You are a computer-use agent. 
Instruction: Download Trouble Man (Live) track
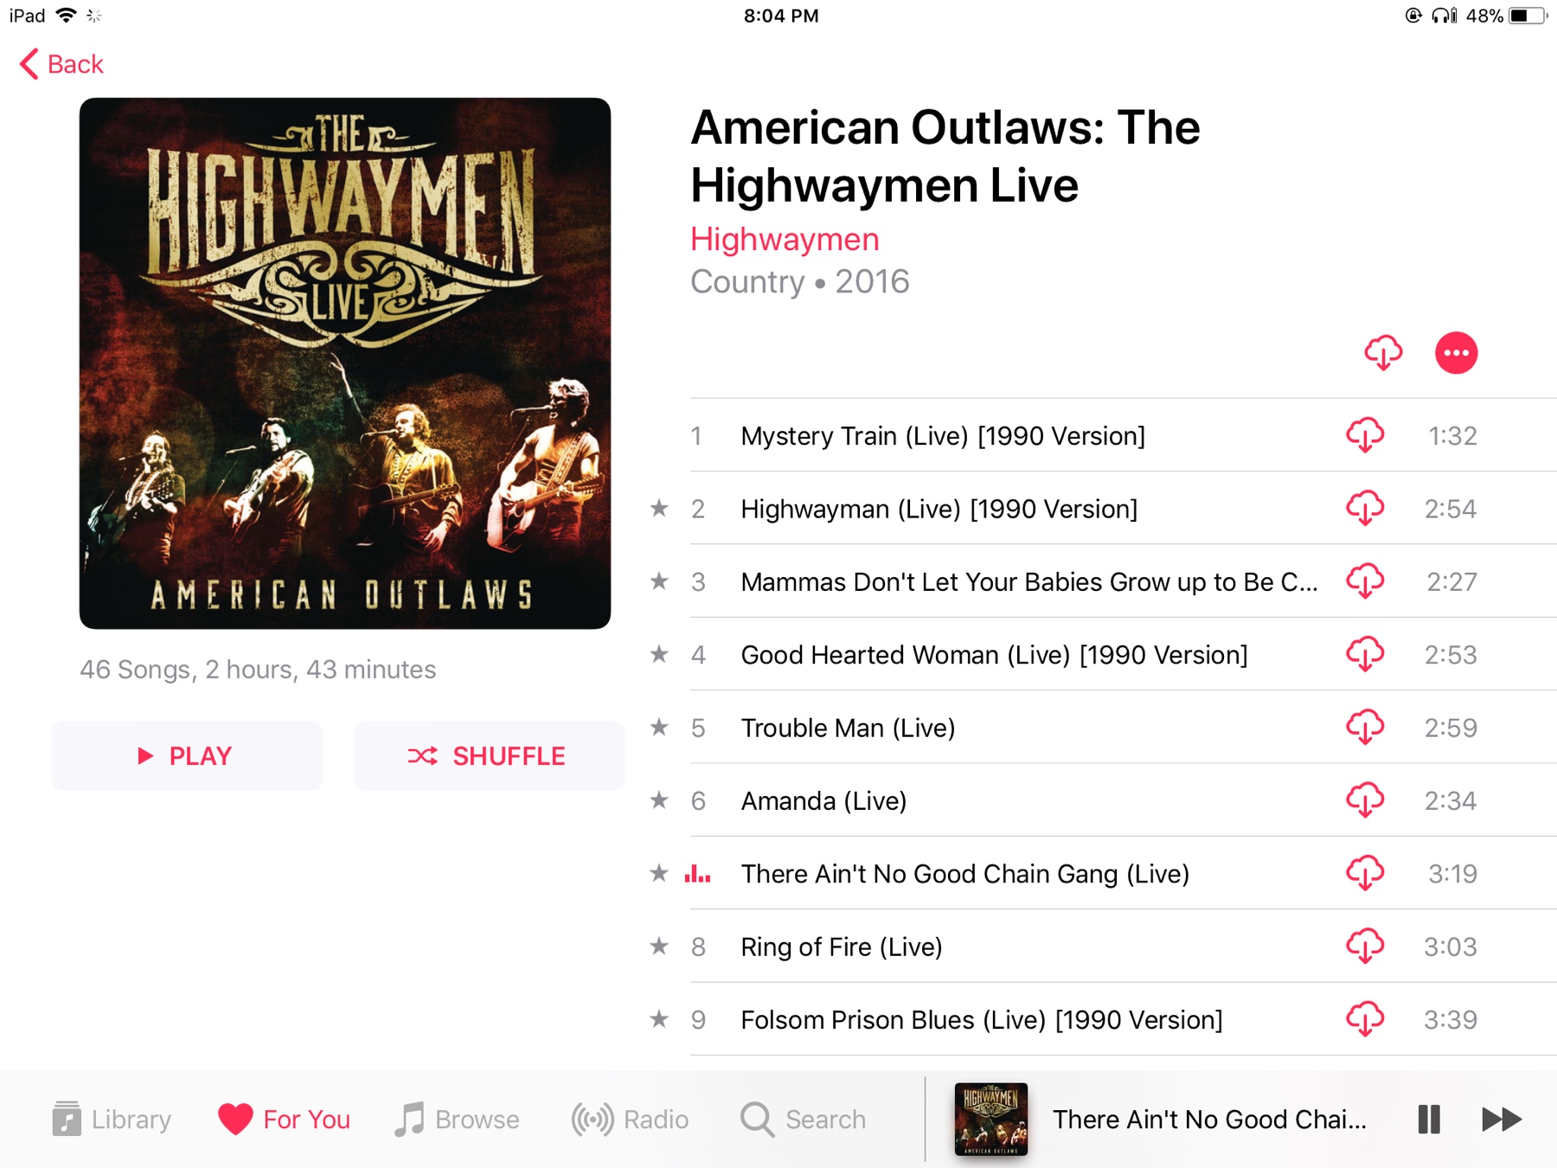(1365, 728)
